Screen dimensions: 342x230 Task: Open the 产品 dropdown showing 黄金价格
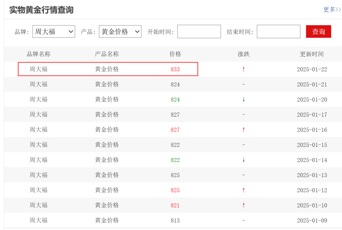coord(120,31)
